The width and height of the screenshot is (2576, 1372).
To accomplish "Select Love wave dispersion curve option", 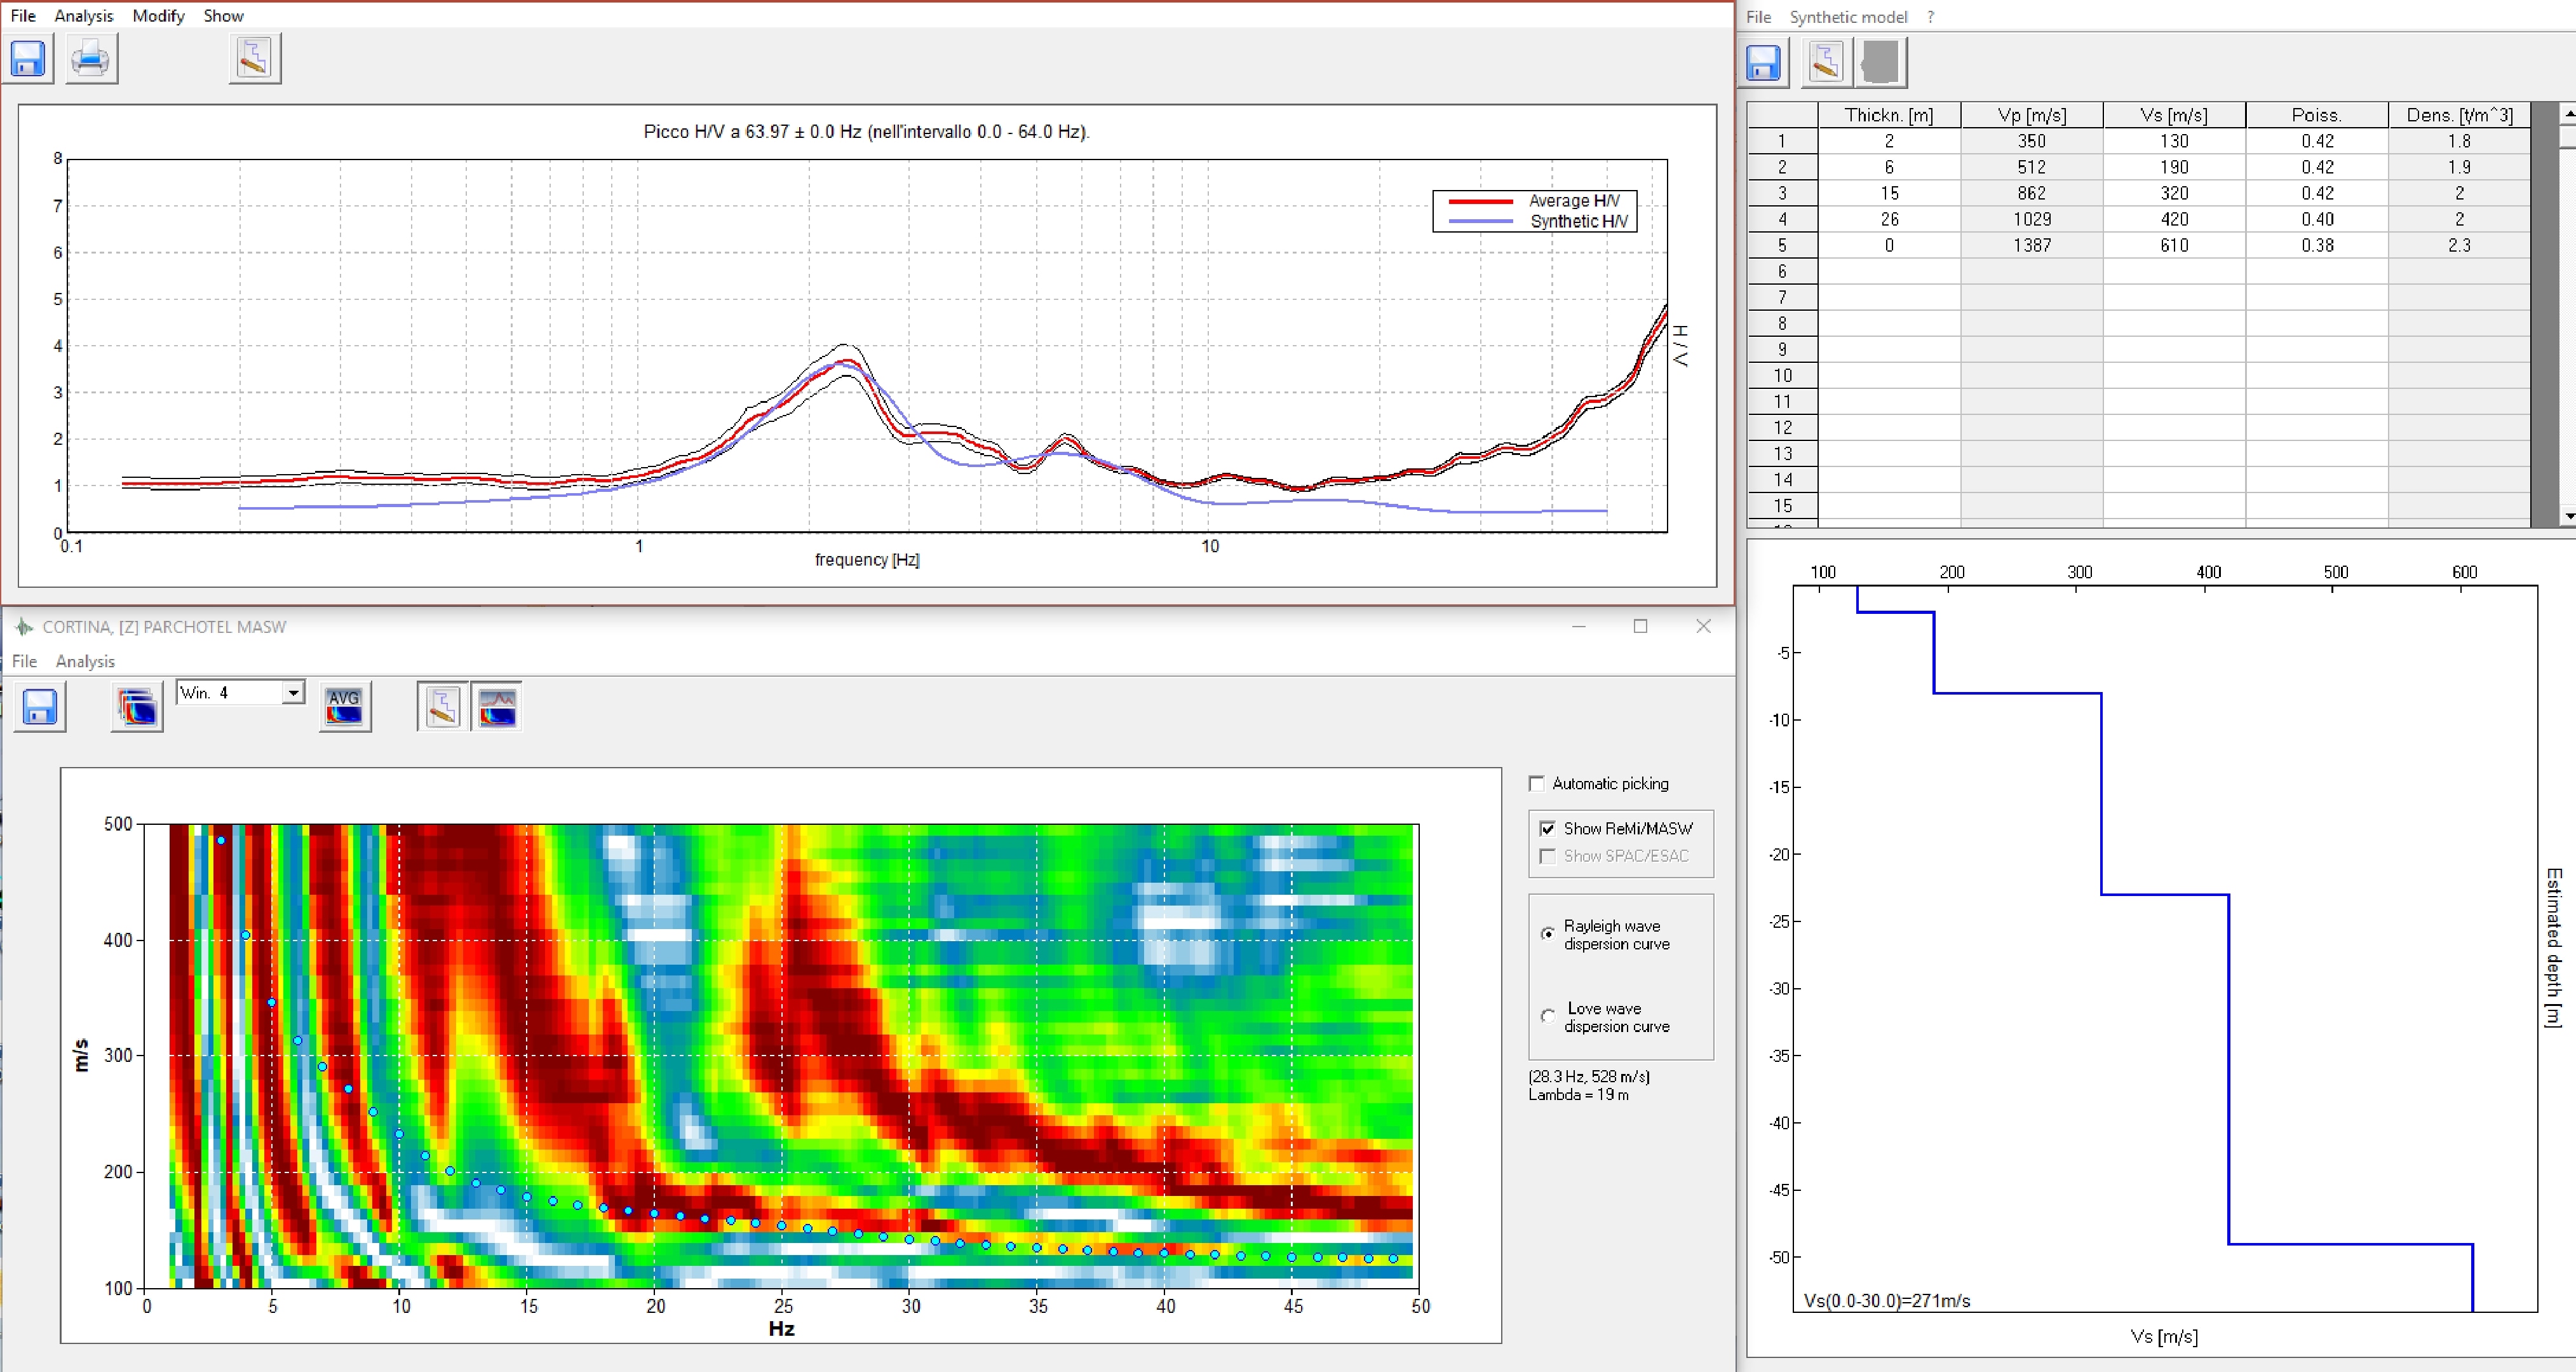I will (1548, 1016).
